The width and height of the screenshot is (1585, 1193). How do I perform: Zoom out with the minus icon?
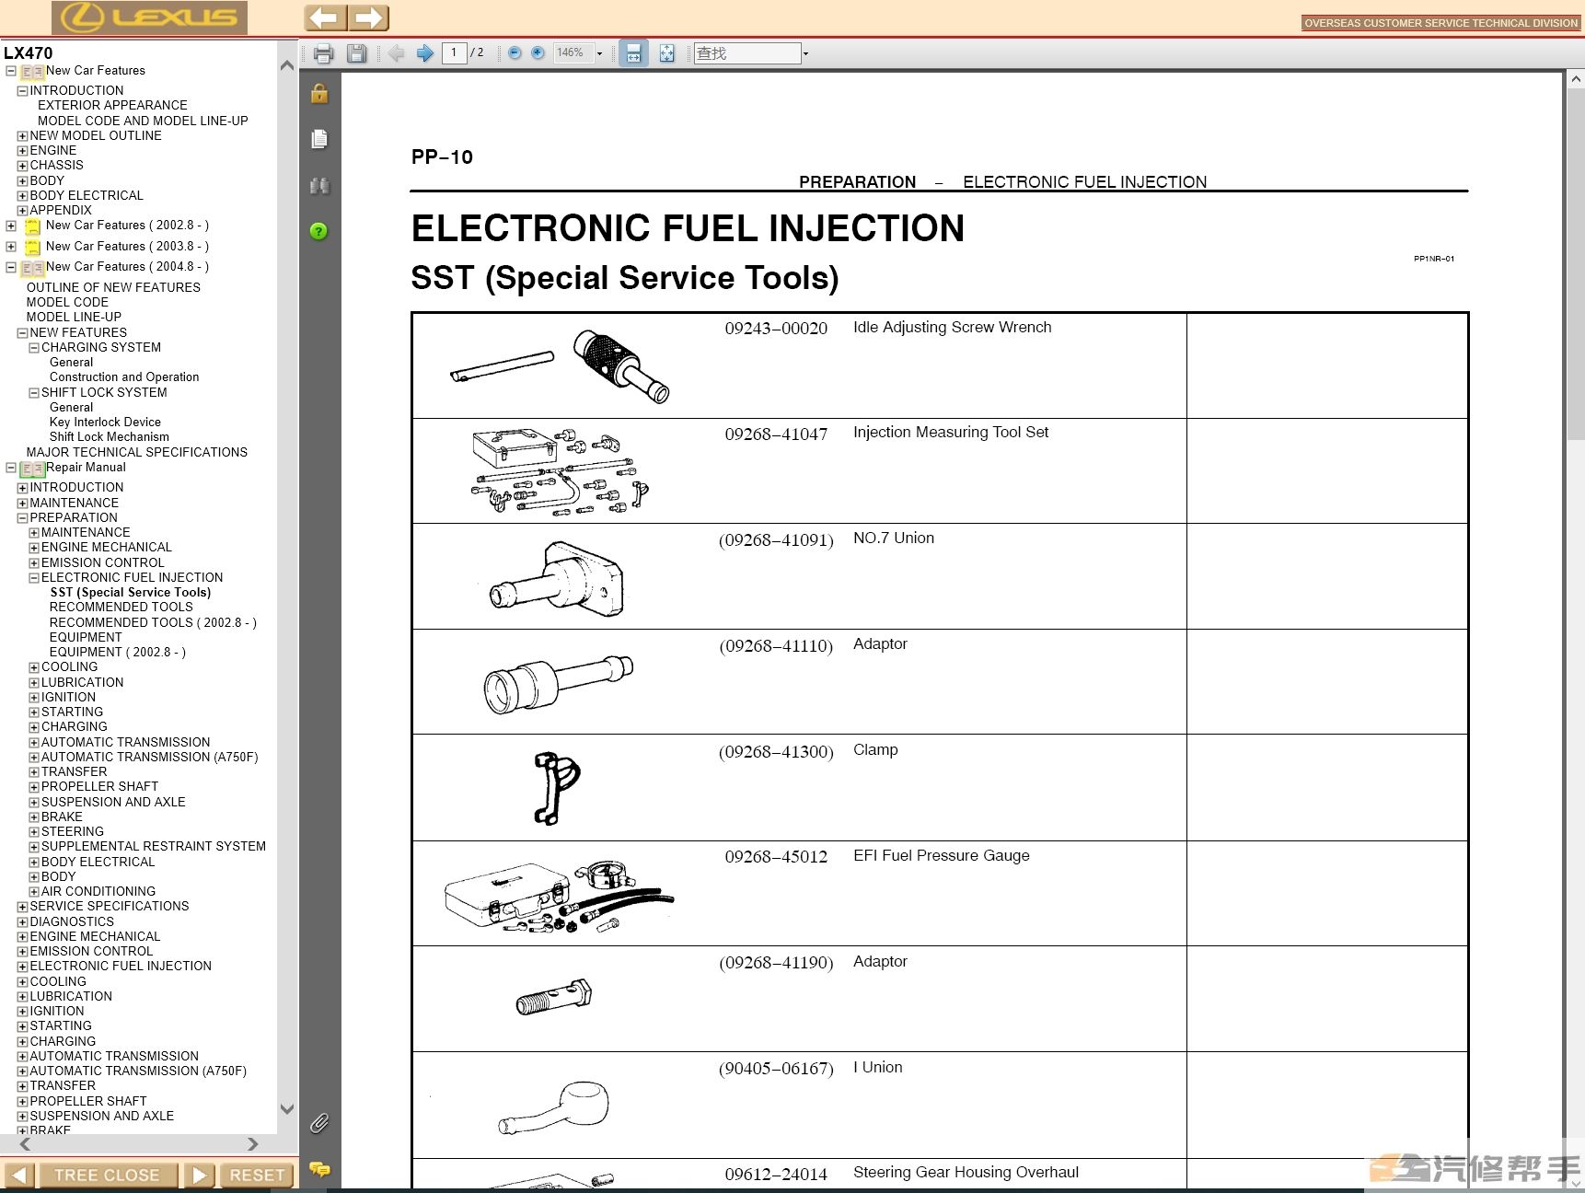point(515,53)
